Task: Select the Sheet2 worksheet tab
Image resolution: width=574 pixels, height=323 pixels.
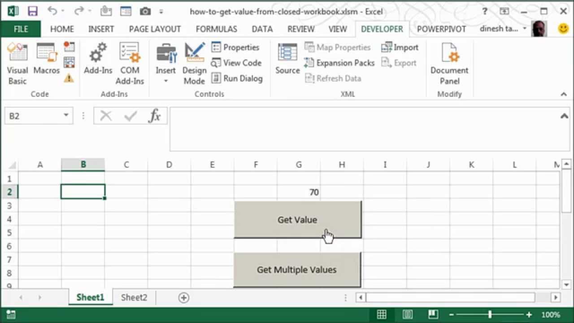Action: click(x=134, y=297)
